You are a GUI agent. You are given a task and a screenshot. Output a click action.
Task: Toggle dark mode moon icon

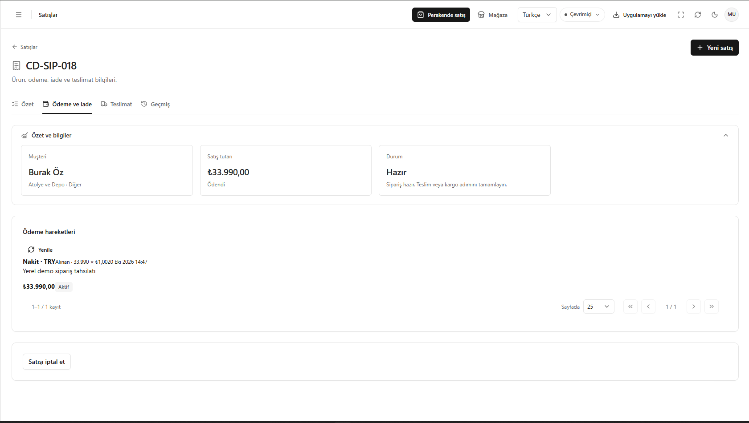click(715, 15)
